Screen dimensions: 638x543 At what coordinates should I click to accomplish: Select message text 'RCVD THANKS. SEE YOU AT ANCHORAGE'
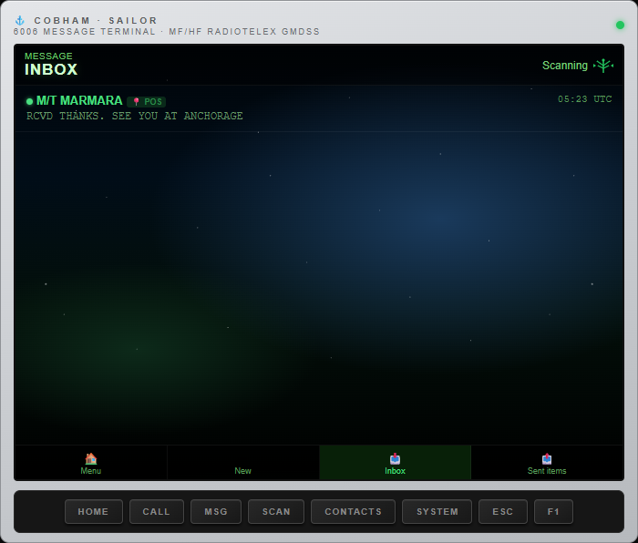[135, 116]
